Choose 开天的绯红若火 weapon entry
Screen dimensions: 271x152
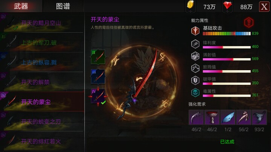point(42,141)
